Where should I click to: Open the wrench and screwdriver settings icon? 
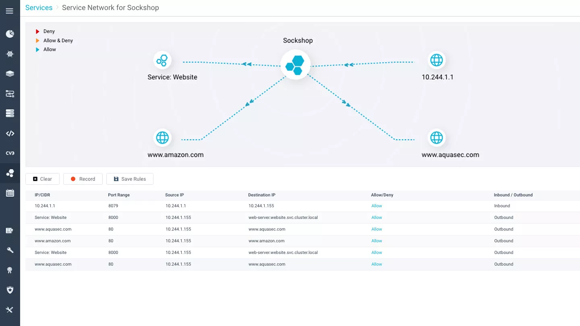tap(10, 310)
